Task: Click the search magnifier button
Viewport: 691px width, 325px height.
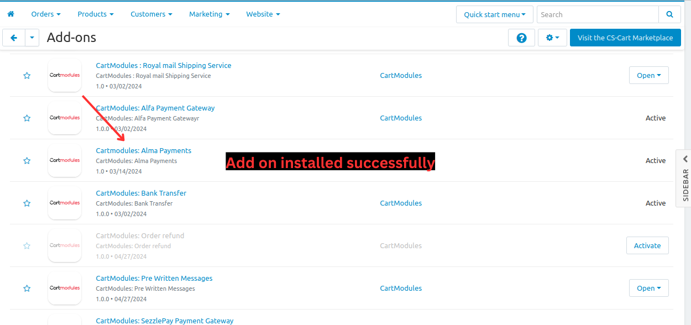Action: [x=669, y=14]
